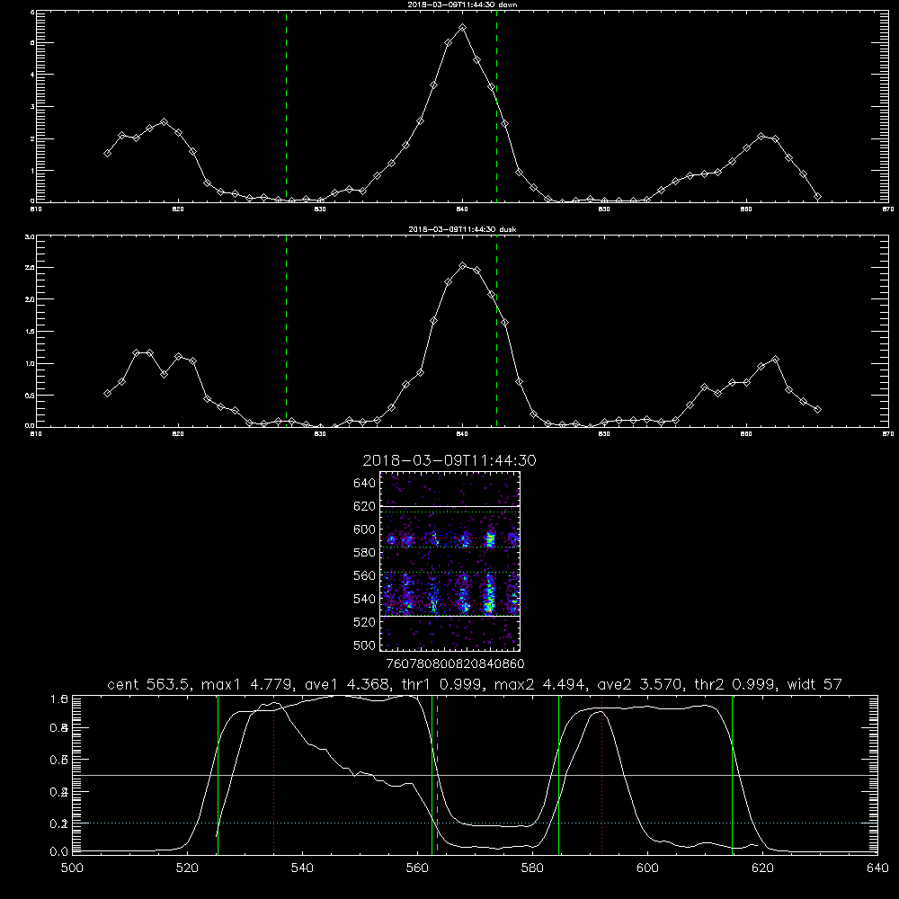Select the 'cent 563.5' value in stats line
This screenshot has width=899, height=899.
pos(150,684)
